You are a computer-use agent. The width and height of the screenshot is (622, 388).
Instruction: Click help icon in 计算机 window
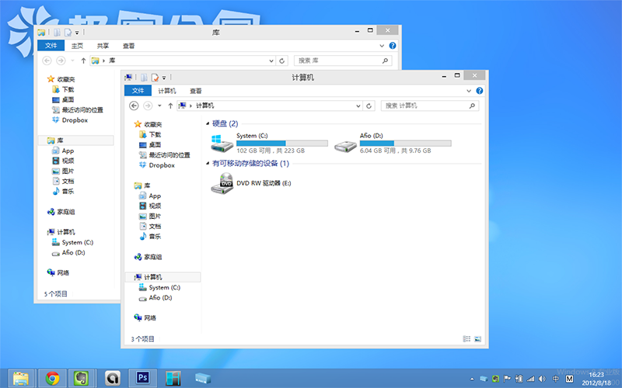(x=479, y=91)
